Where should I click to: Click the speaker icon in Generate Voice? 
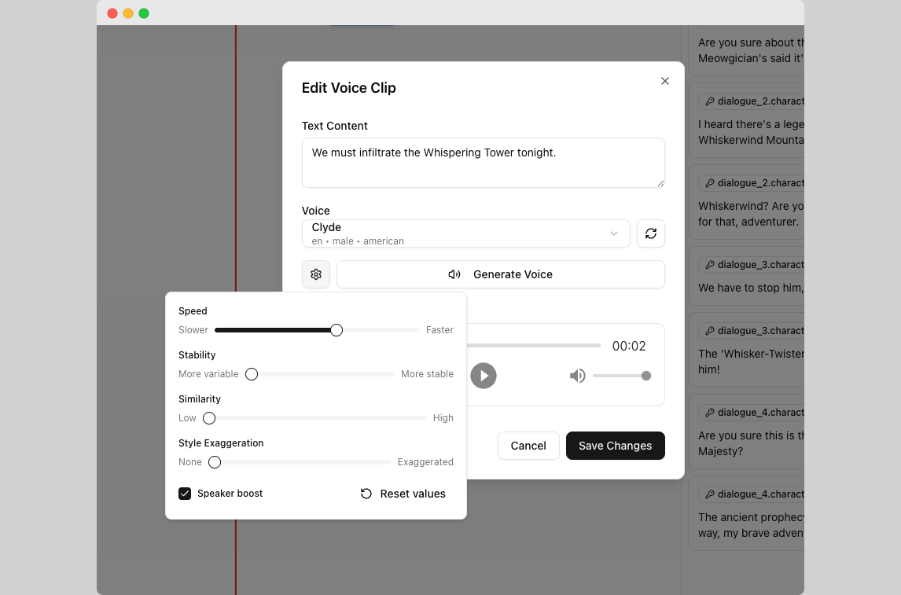tap(454, 274)
